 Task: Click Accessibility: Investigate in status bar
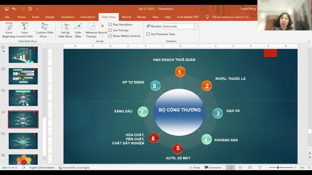(74, 168)
